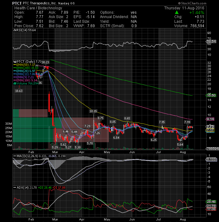Click the Ask value 7.89
Viewport: 219px width, 222px height.
tap(64, 12)
